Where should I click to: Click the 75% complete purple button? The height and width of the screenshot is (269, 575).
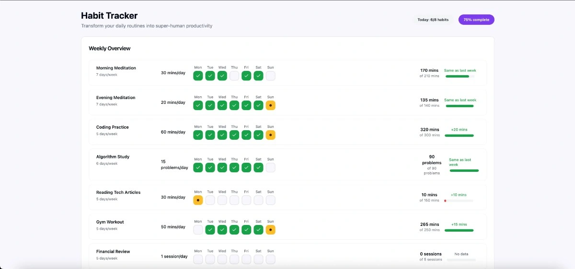click(x=476, y=20)
